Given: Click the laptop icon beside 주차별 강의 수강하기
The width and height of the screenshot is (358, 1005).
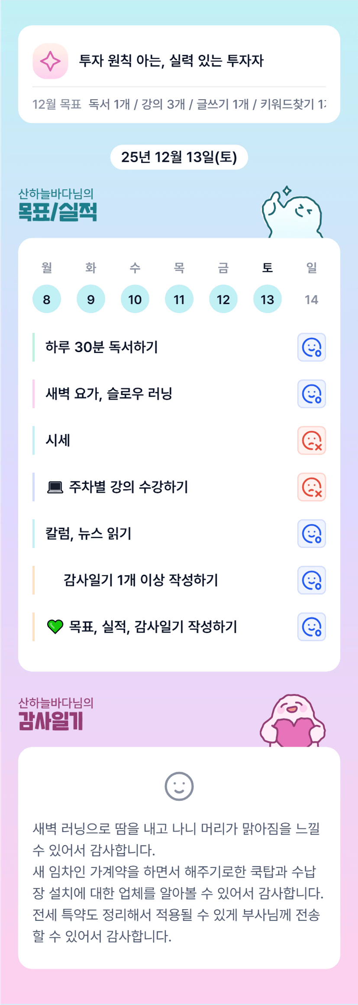Looking at the screenshot, I should click(x=55, y=488).
